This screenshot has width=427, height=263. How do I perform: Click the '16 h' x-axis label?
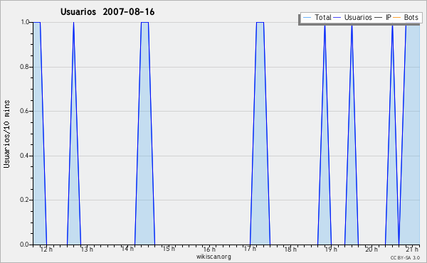coord(209,249)
